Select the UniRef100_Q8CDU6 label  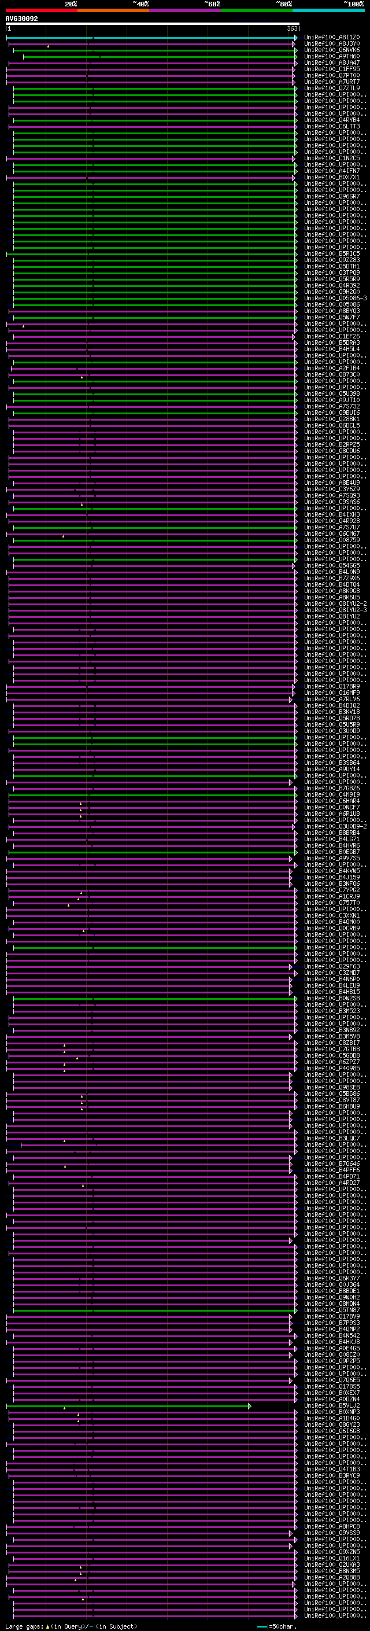click(332, 451)
